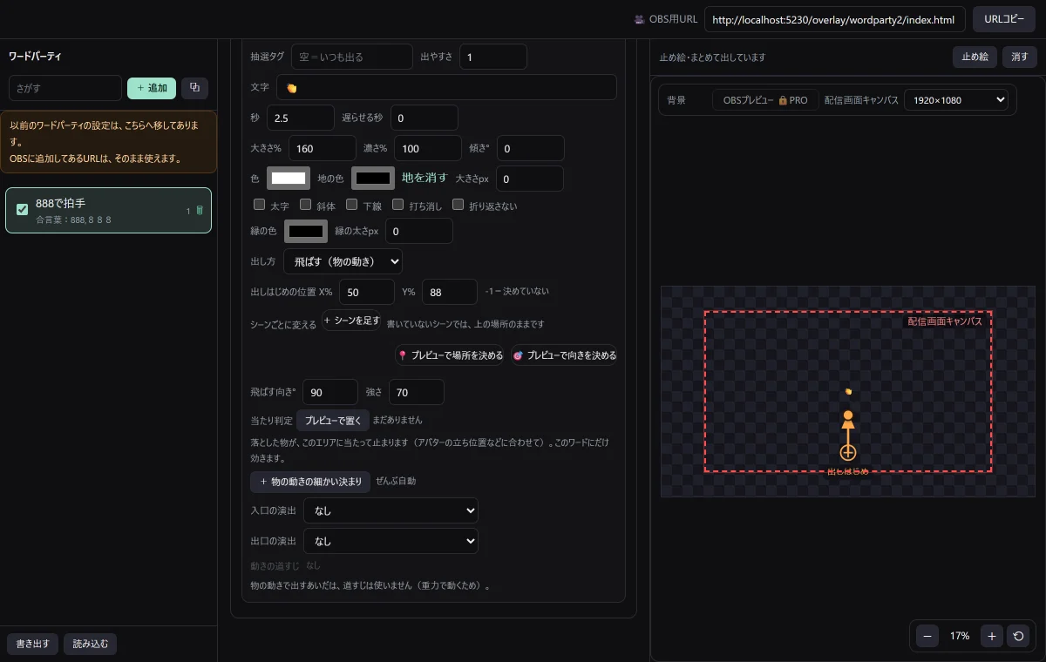
Task: Uncheck the 888で拍手 word party checkbox
Action: [x=23, y=210]
